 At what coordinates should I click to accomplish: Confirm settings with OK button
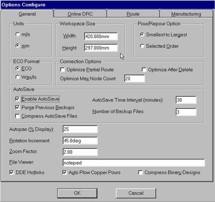pos(77,193)
